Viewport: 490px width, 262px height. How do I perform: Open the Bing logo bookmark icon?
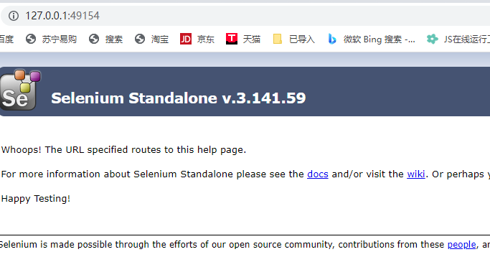(332, 39)
